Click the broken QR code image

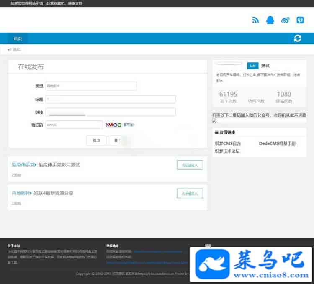tap(214, 120)
